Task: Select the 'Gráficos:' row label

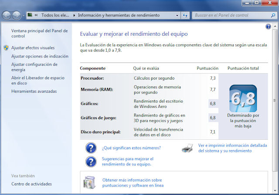Action: (x=89, y=104)
